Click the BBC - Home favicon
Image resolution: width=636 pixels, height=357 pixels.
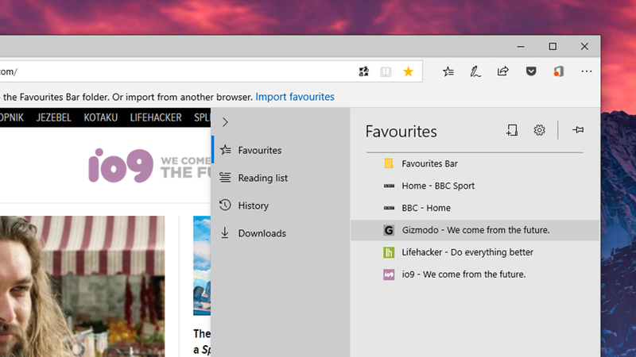(389, 208)
